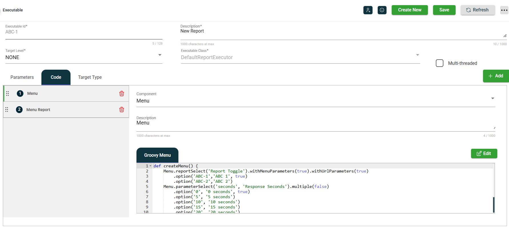Screen dimensions: 509x229
Task: Delete the Menu Report component row
Action: [122, 110]
